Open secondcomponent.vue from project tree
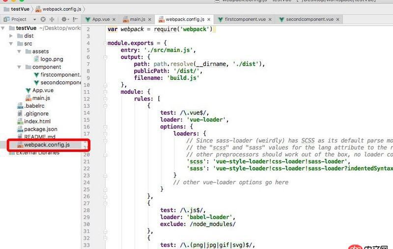Screen dimensions: 393x249 pos(60,82)
